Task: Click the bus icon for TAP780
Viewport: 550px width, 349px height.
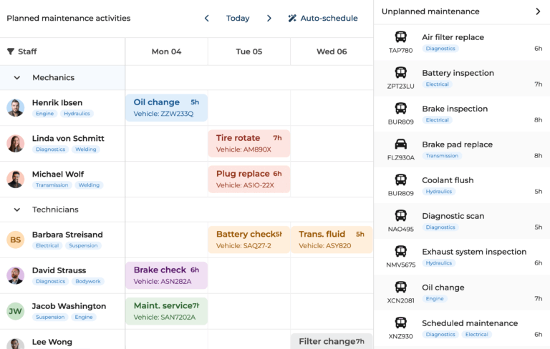Action: [401, 37]
